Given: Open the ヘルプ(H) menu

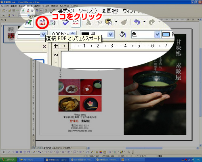Looking at the screenshot, I should [x=74, y=6].
